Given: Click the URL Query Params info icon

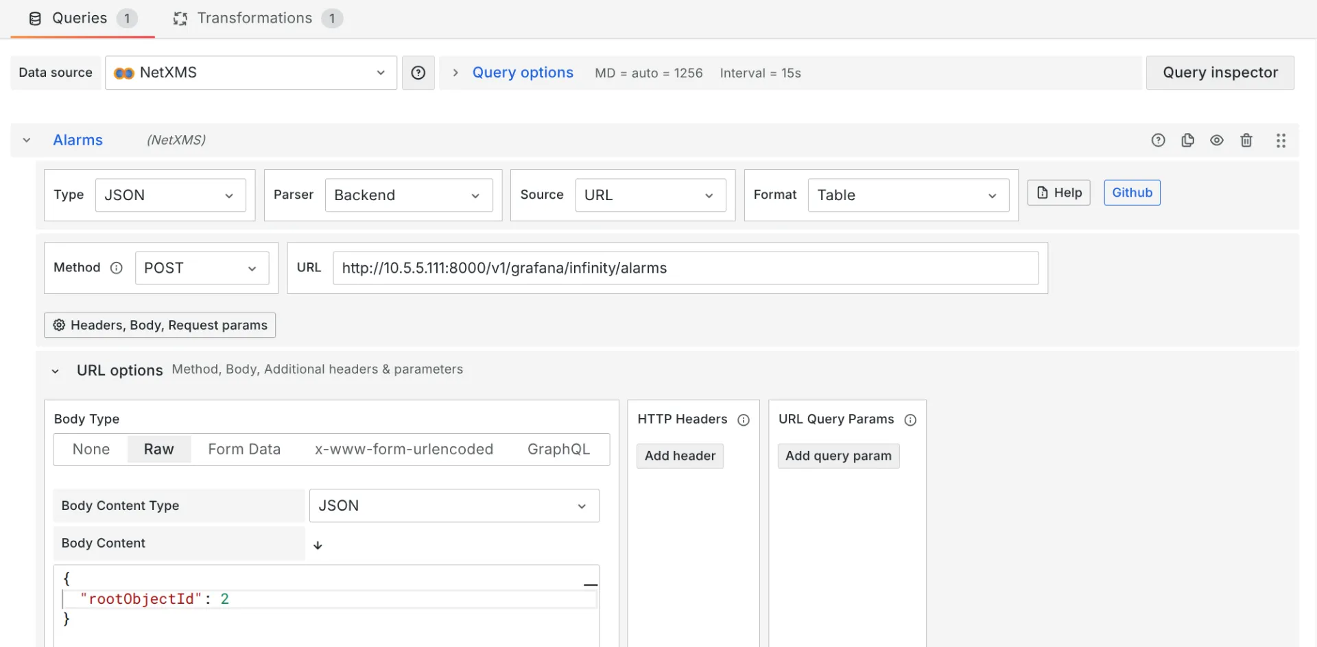Looking at the screenshot, I should coord(911,419).
